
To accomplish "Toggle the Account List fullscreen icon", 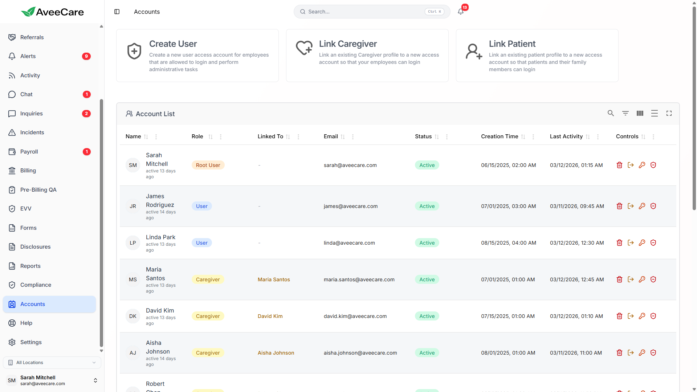I will click(669, 114).
